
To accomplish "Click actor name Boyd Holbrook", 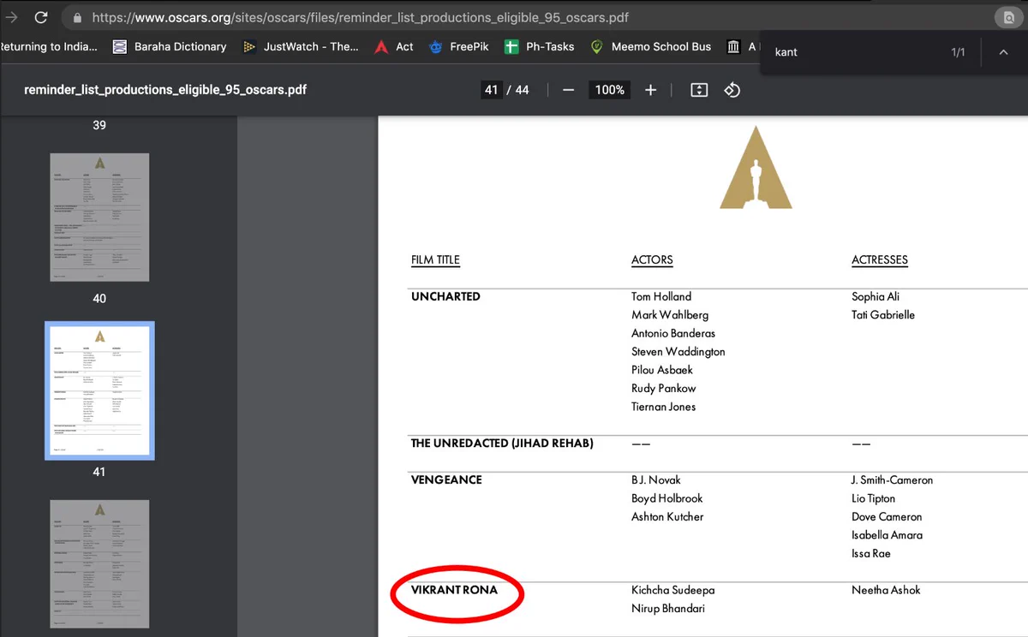I will [667, 498].
